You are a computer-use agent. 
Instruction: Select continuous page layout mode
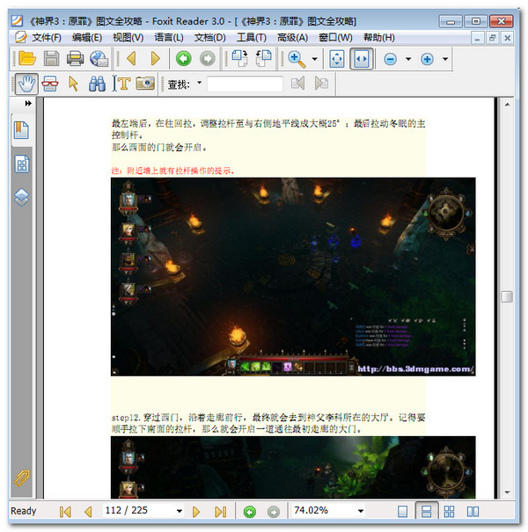(427, 511)
